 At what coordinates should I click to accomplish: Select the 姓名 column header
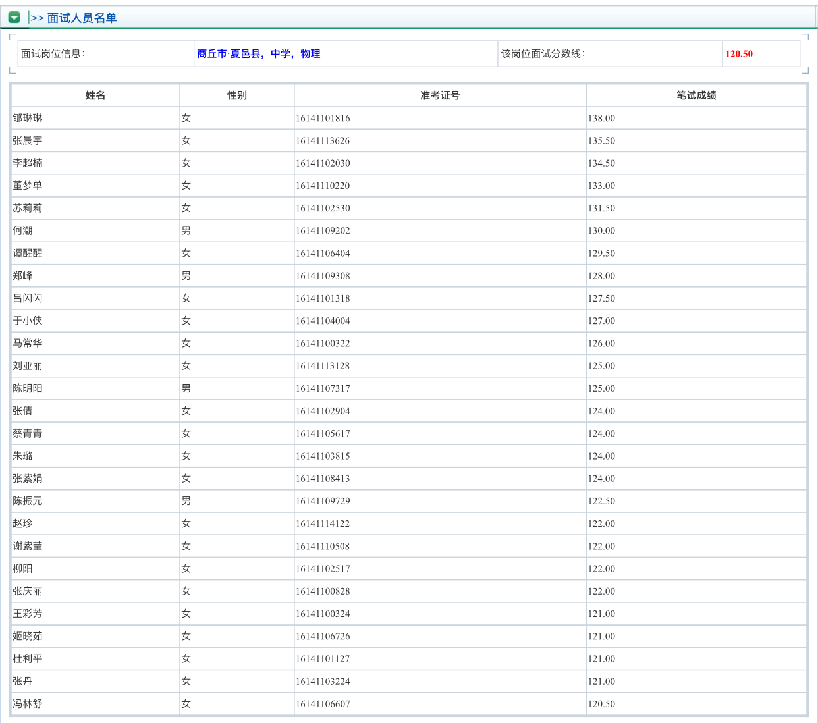click(95, 95)
